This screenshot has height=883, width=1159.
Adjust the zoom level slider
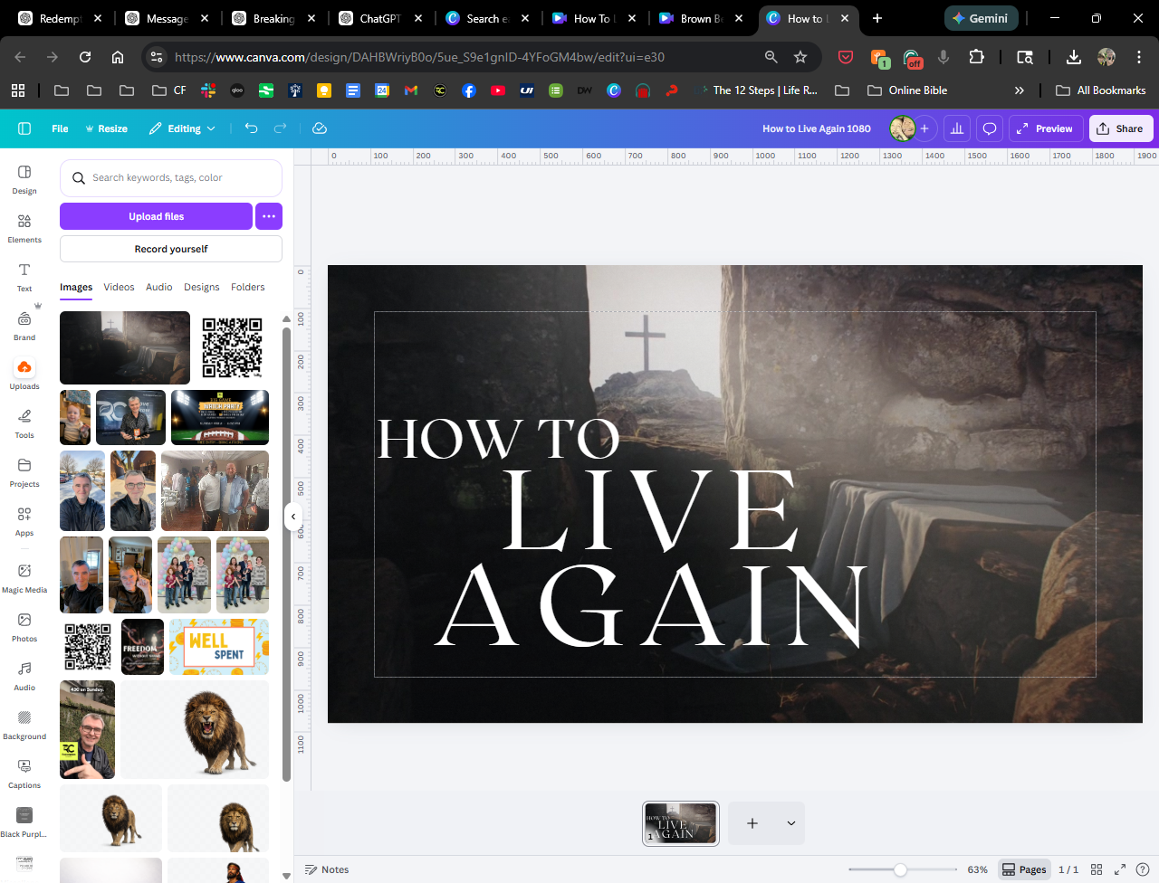pyautogui.click(x=900, y=869)
